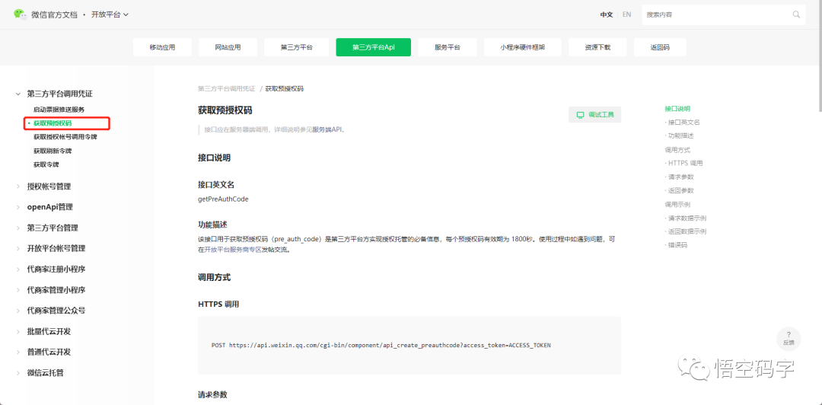Jump to HTTPS 调用 in page outline
The width and height of the screenshot is (822, 405).
tap(686, 163)
